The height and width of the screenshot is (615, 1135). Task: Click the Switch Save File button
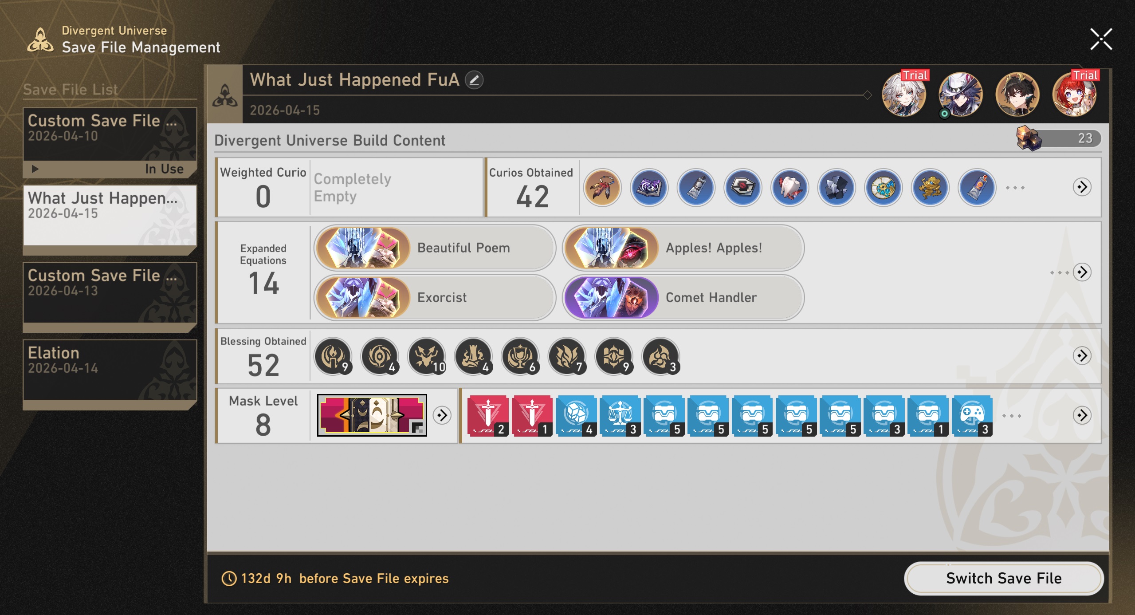coord(1004,578)
